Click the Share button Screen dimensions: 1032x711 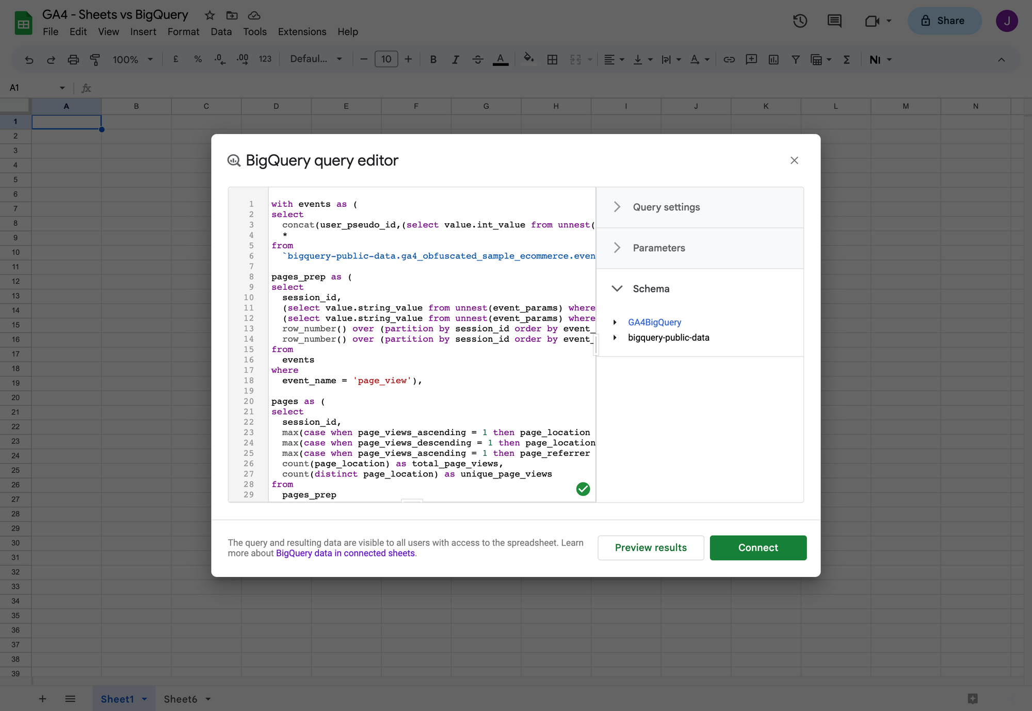[x=944, y=21]
